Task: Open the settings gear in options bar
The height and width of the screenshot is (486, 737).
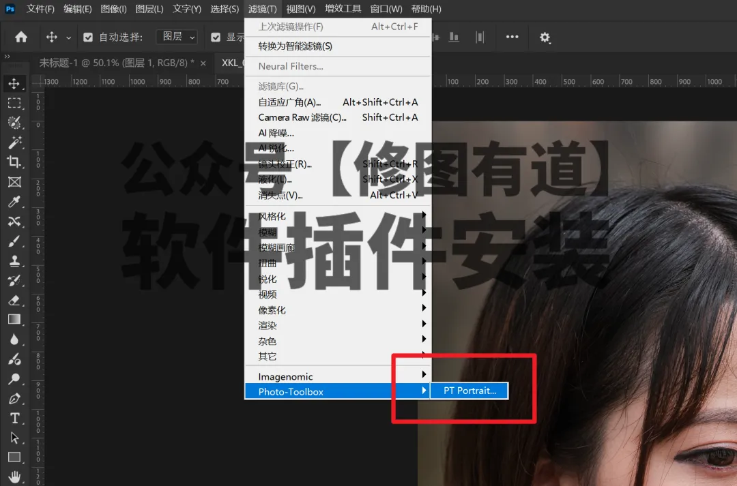Action: pos(545,37)
